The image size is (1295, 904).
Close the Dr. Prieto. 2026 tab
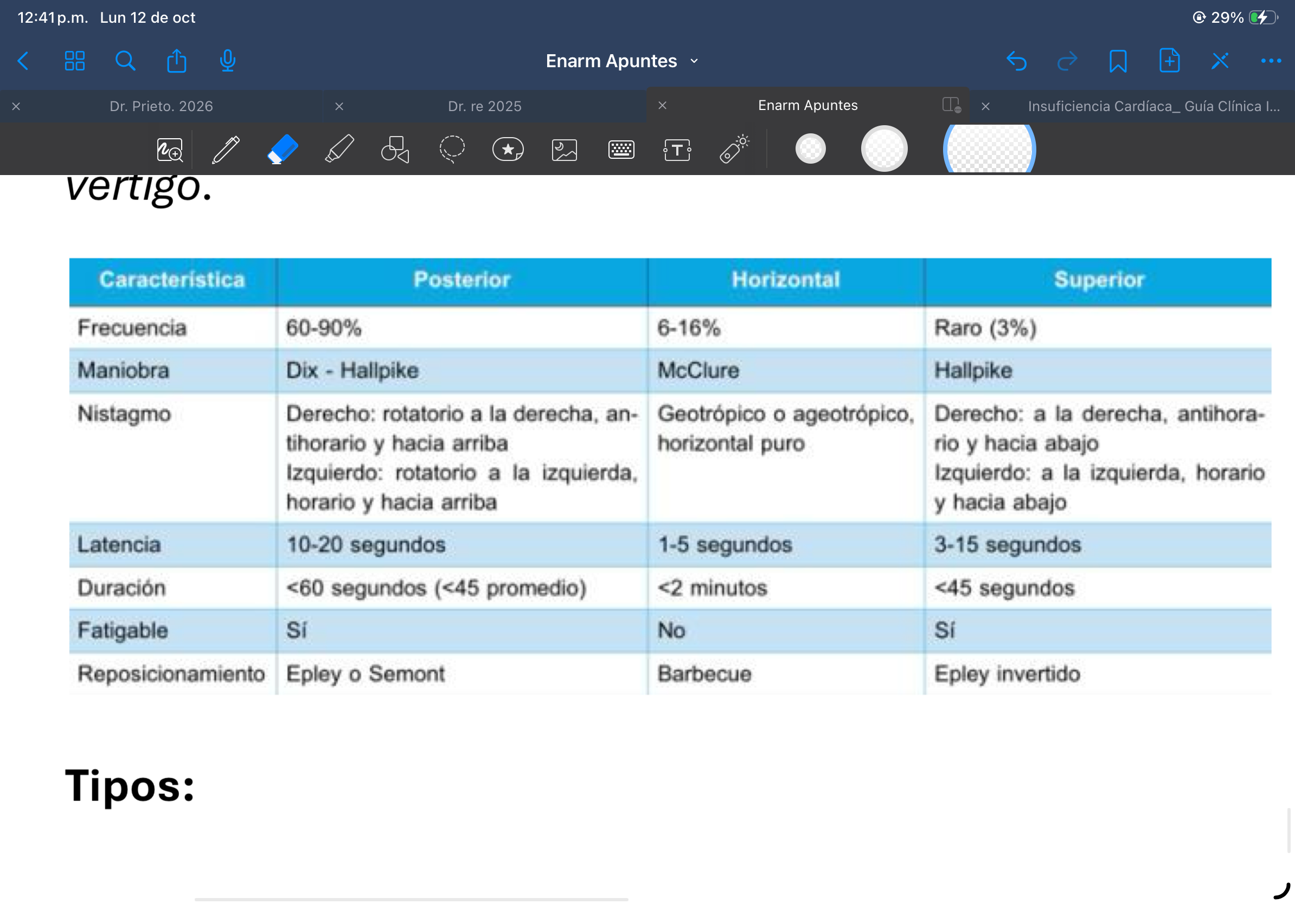pos(16,106)
